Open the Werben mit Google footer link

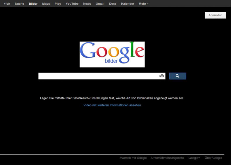pos(133,158)
